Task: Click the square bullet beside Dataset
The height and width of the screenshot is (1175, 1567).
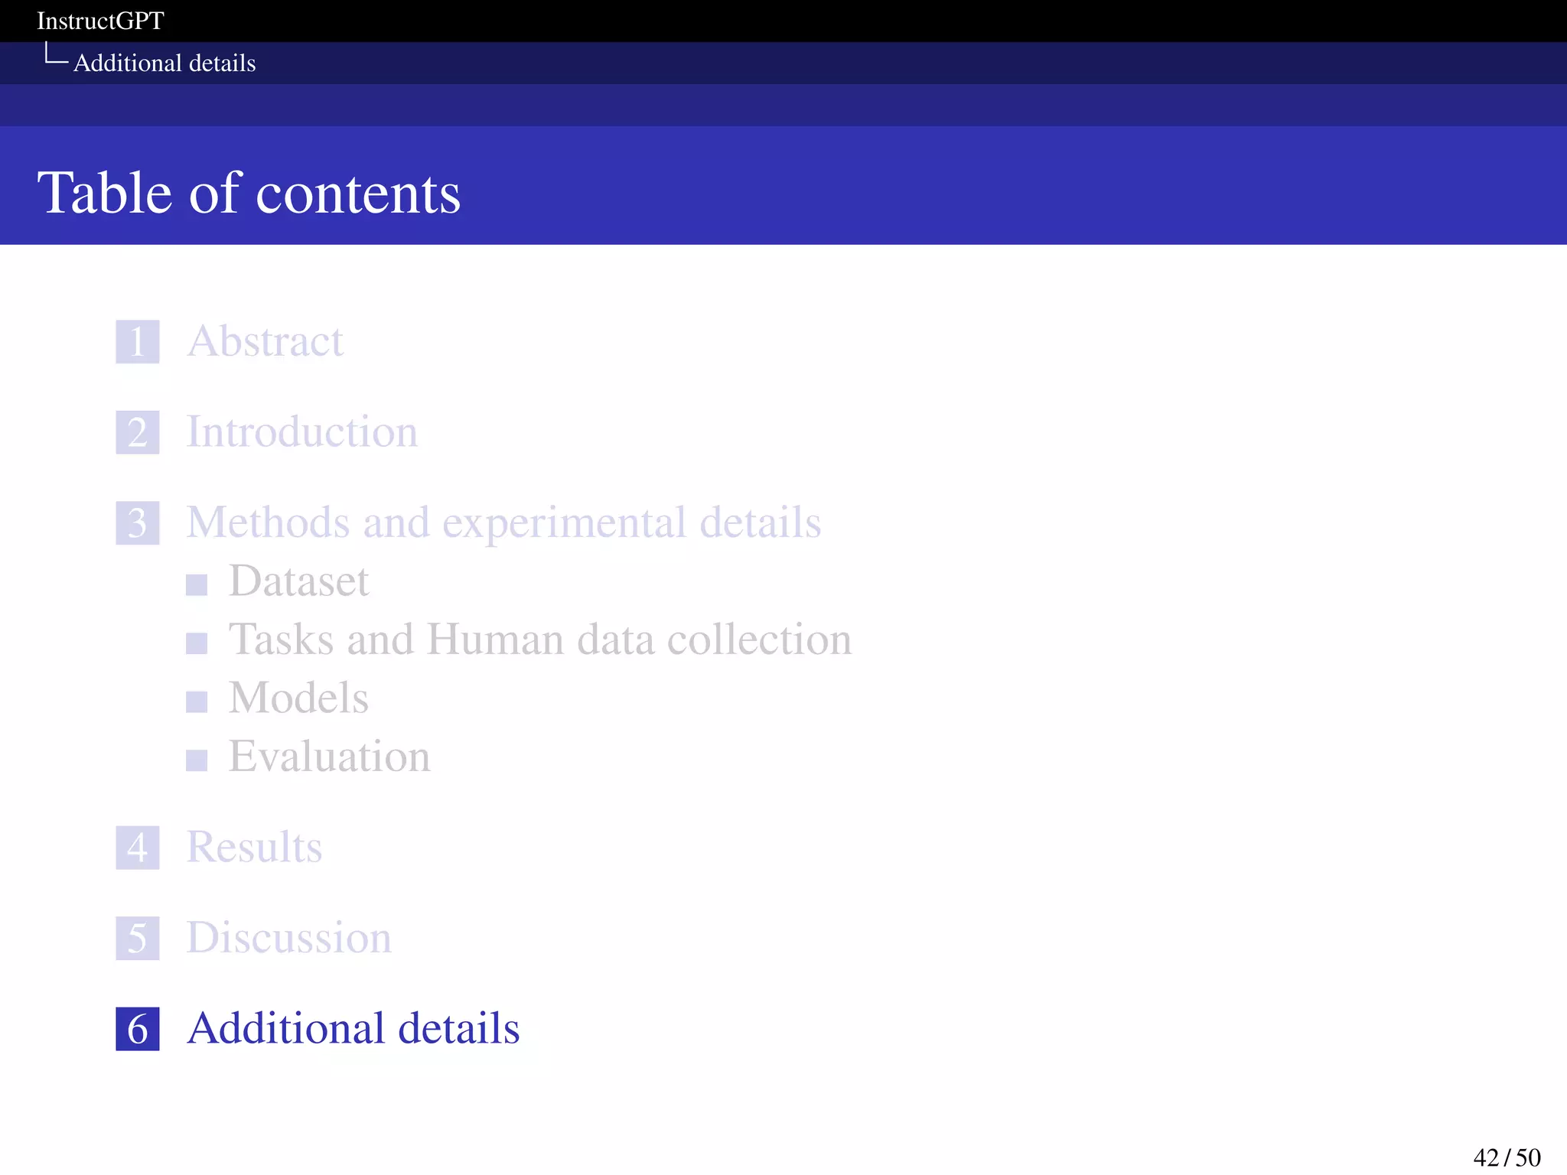Action: (x=197, y=585)
